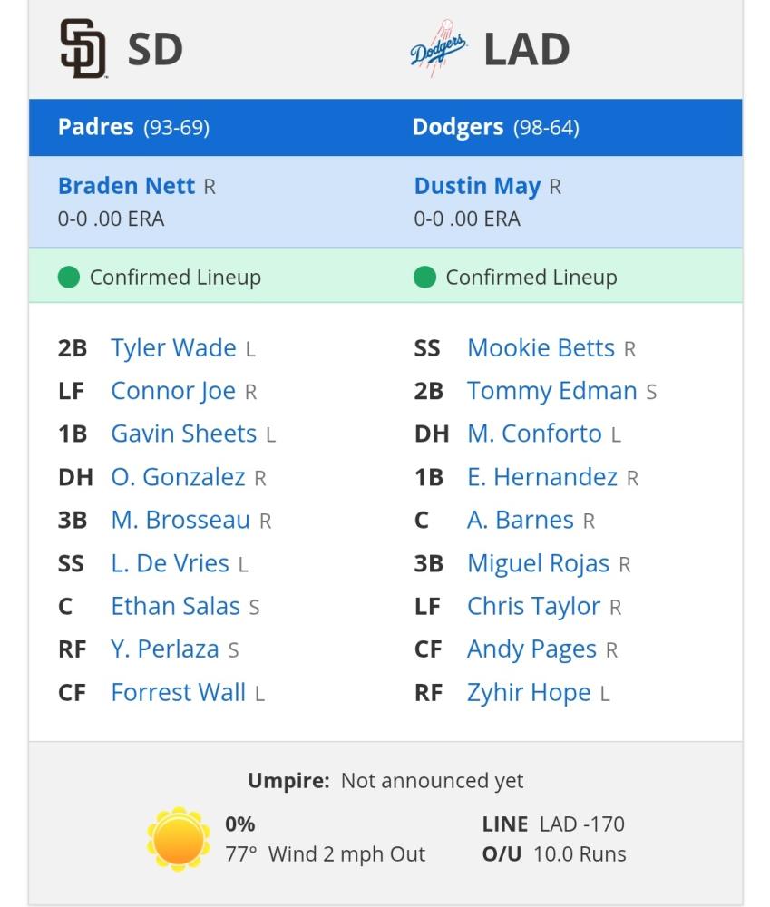Click the O/U 10.0 Runs text
770x907 pixels.
(554, 853)
